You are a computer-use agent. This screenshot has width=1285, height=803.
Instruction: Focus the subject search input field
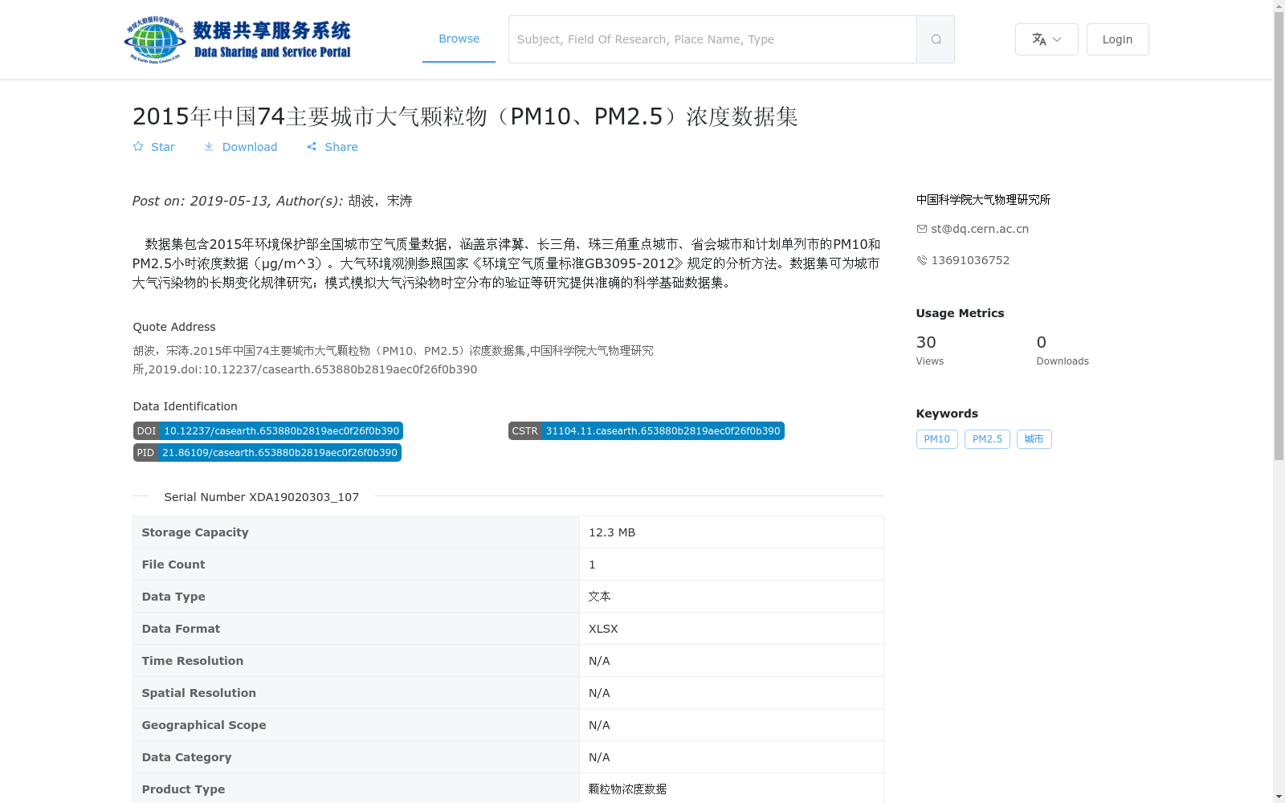712,39
